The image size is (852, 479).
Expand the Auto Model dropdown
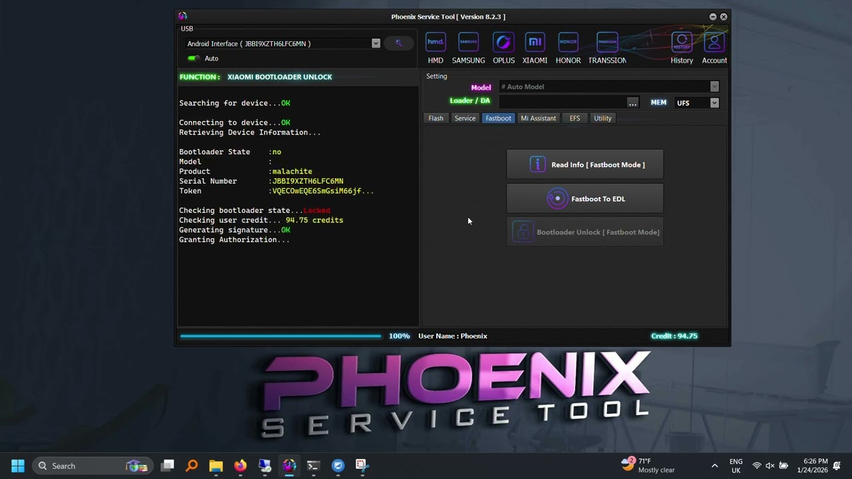[714, 86]
